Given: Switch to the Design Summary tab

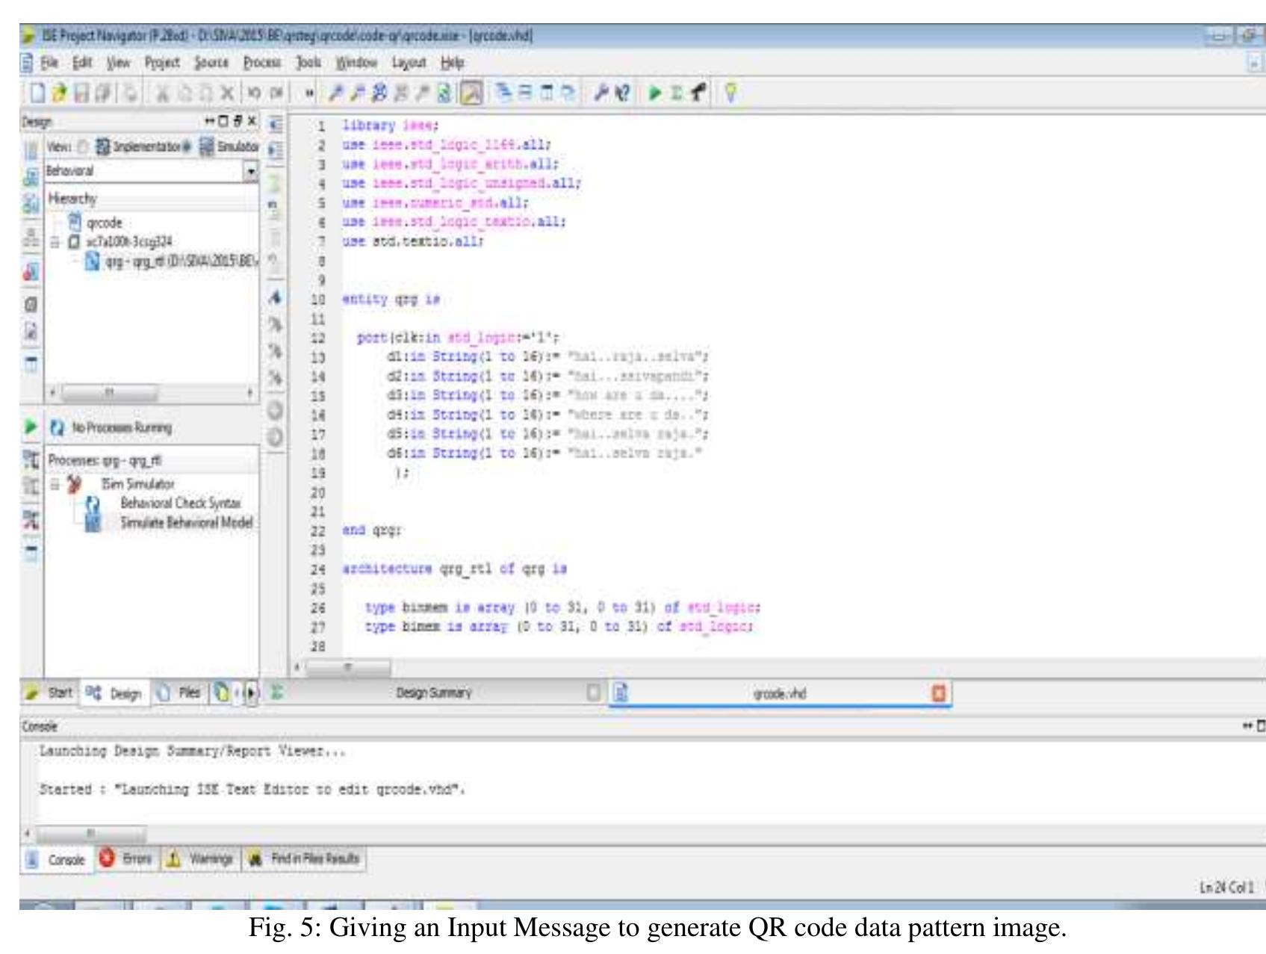Looking at the screenshot, I should click(x=434, y=693).
